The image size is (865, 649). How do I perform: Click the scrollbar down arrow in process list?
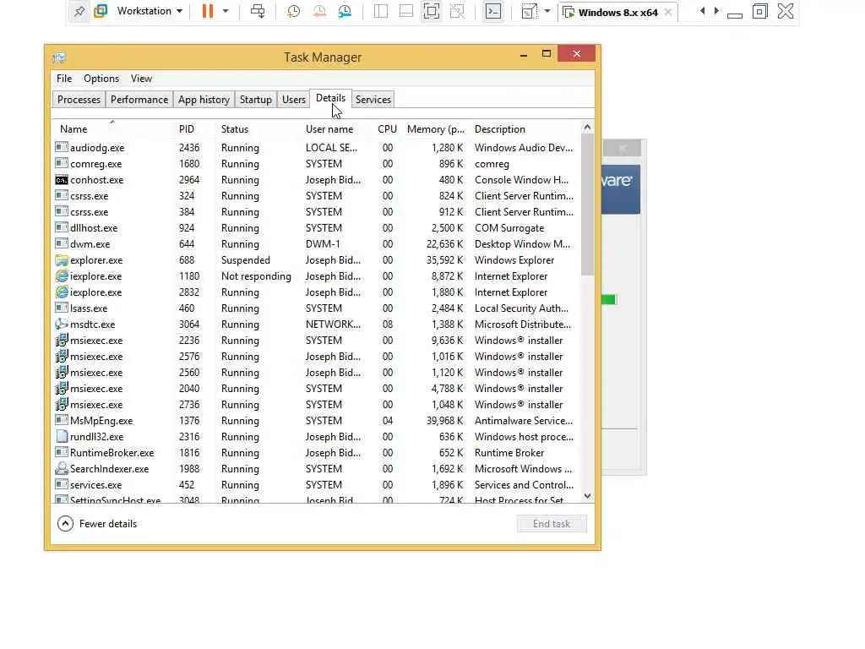click(x=588, y=496)
